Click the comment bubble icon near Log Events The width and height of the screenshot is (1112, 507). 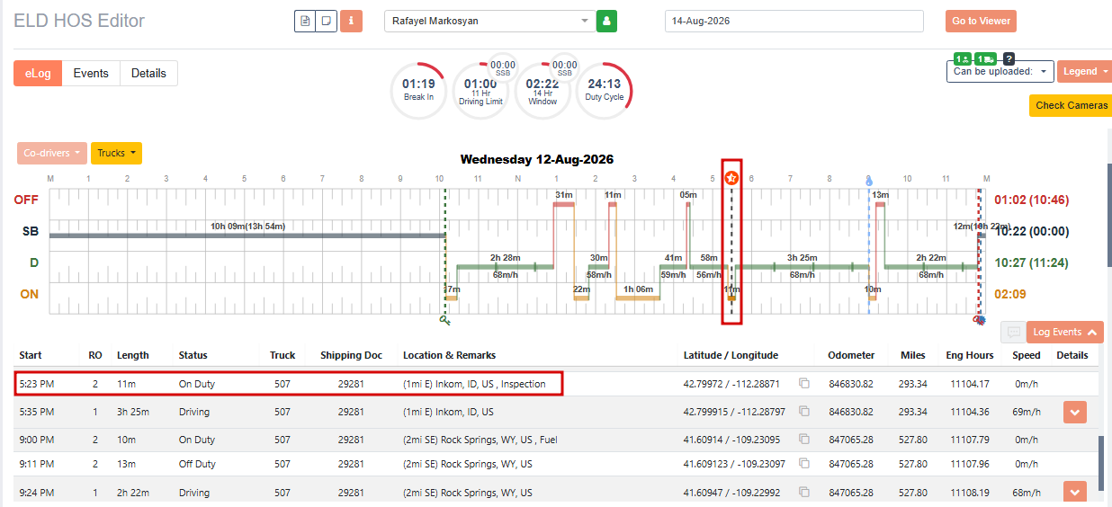[x=1014, y=332]
